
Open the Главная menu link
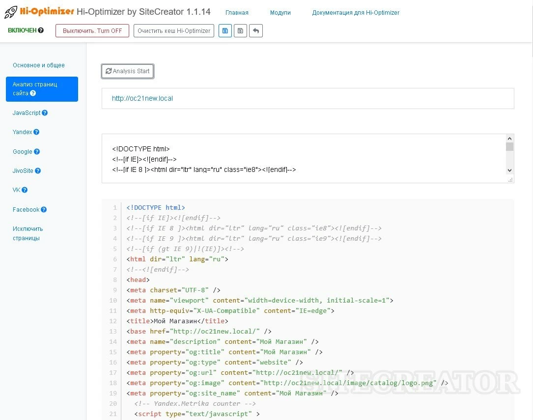click(x=237, y=13)
